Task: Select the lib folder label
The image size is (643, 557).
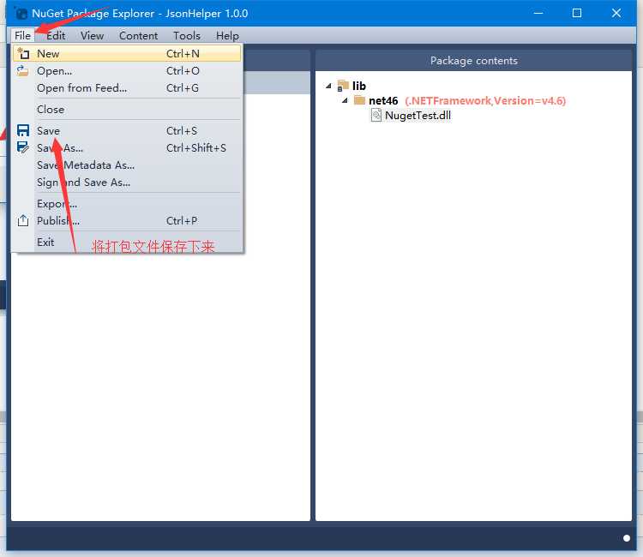Action: coord(359,86)
